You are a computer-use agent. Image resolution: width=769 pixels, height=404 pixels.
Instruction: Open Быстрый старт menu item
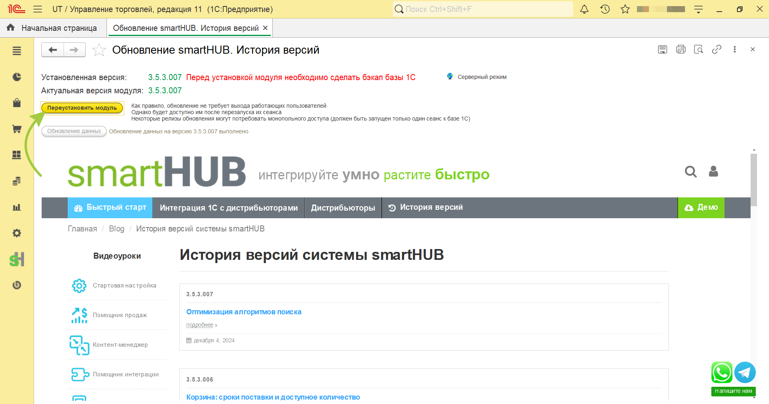[x=110, y=207]
